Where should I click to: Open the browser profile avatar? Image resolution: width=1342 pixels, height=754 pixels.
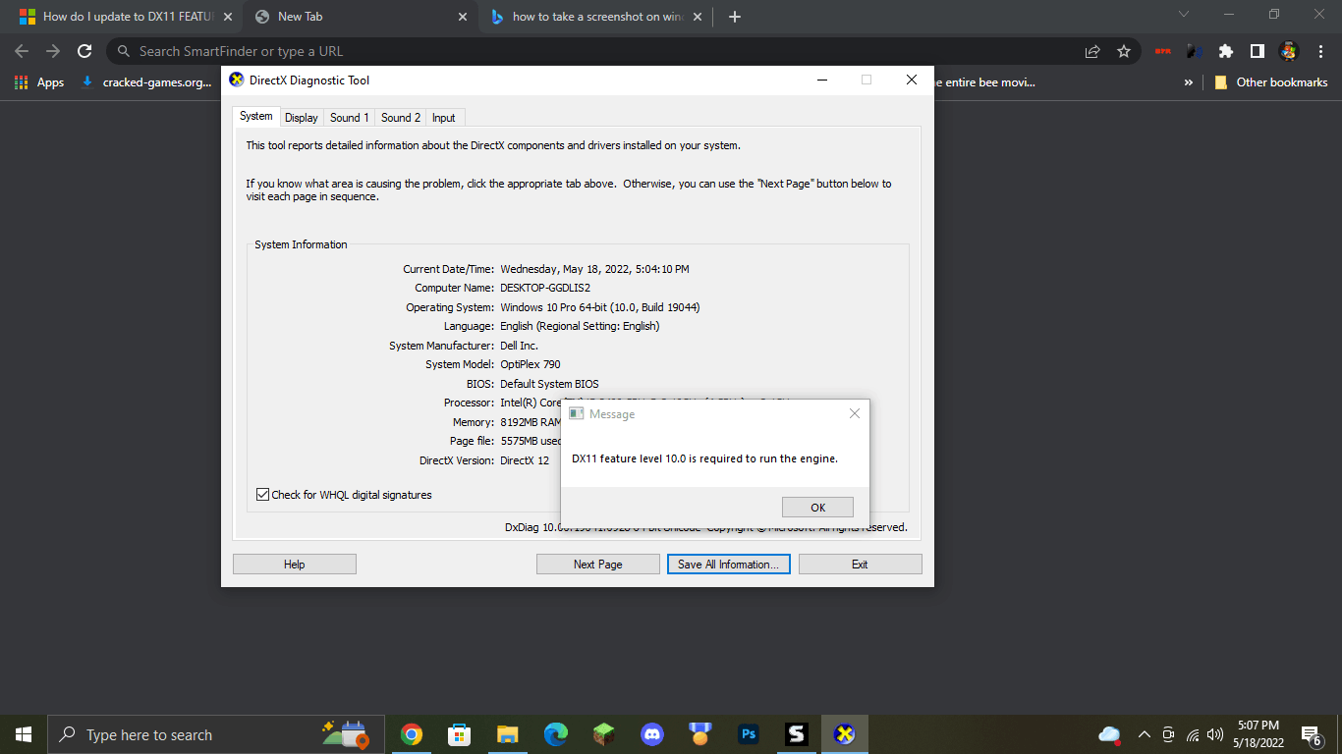1288,51
